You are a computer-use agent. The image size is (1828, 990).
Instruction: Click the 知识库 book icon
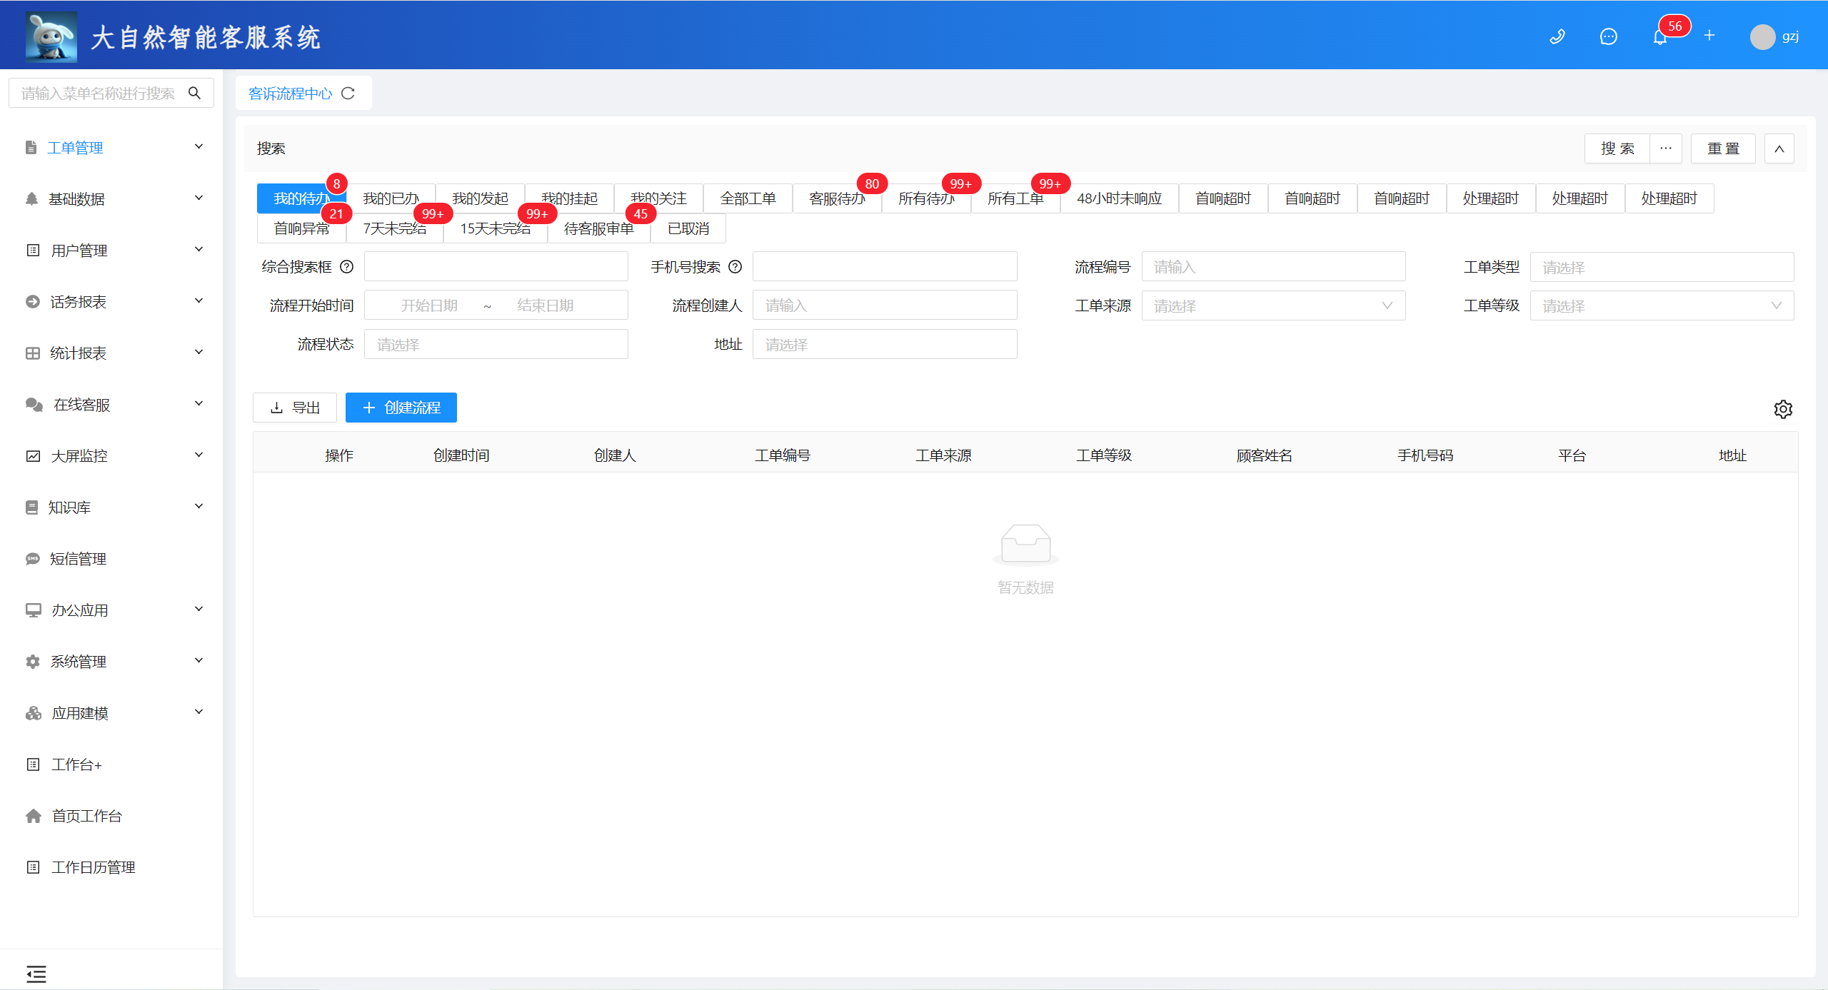pos(31,507)
